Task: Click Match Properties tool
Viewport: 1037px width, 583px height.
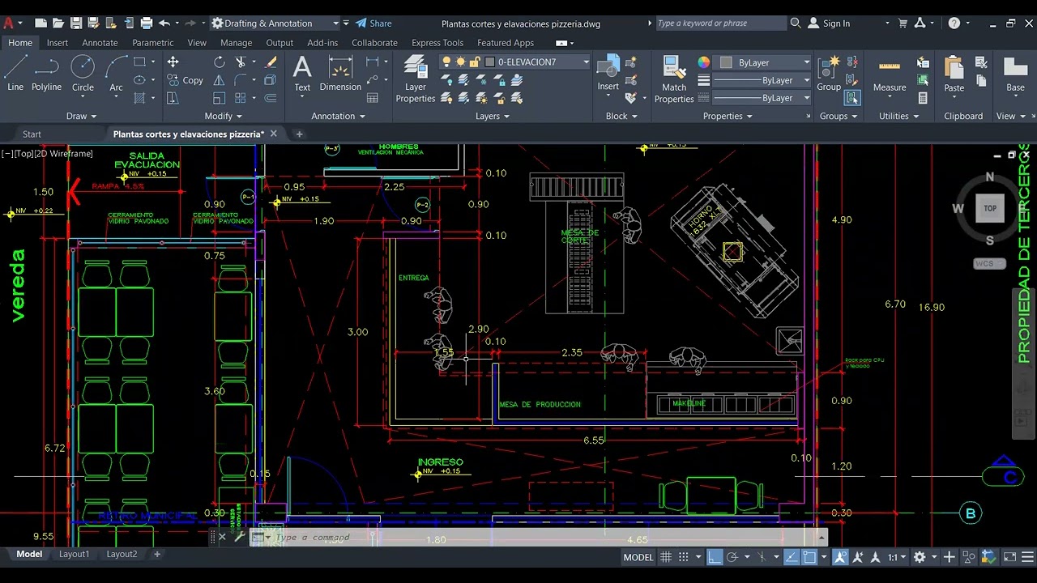Action: (x=674, y=79)
